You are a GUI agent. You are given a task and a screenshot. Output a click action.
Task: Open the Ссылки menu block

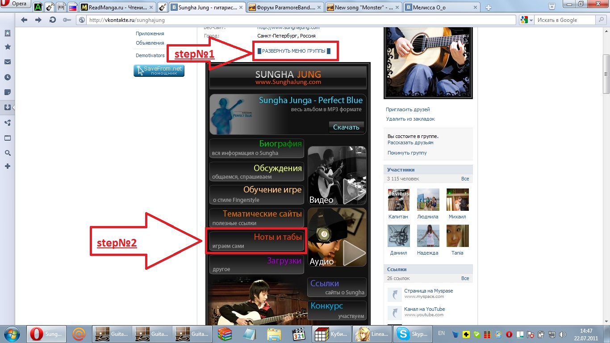(337, 288)
